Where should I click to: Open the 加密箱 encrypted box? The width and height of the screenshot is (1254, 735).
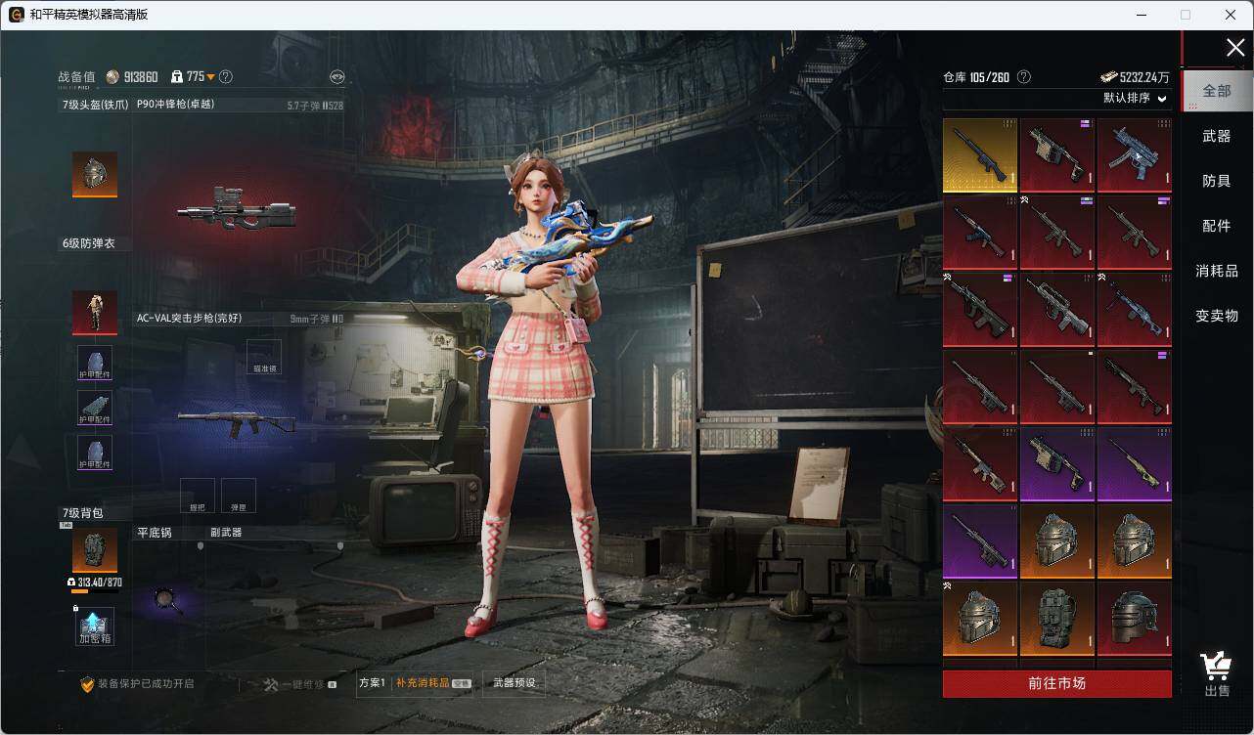tap(95, 626)
